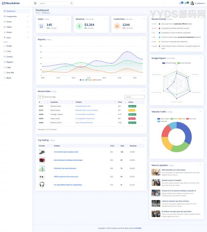
Task: Click the Home breadcrumb link
Action: (x=38, y=13)
